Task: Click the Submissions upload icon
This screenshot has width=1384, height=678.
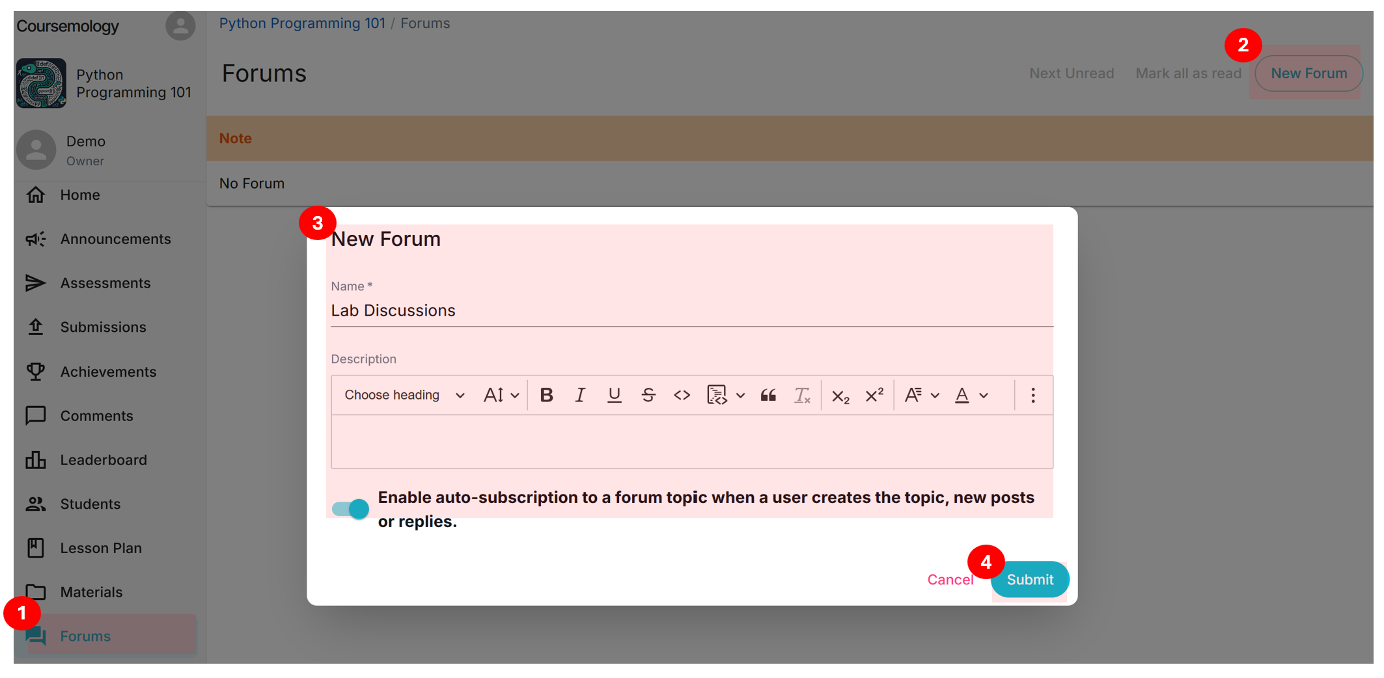Action: pyautogui.click(x=36, y=327)
